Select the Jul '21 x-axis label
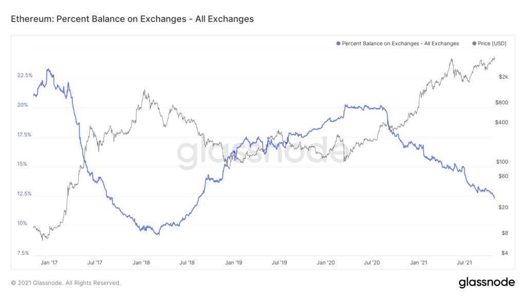Image resolution: width=526 pixels, height=296 pixels. coord(464,263)
